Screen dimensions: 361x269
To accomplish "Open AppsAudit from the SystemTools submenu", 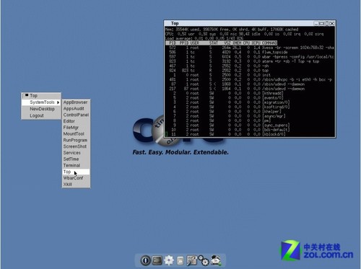I will (x=76, y=109).
